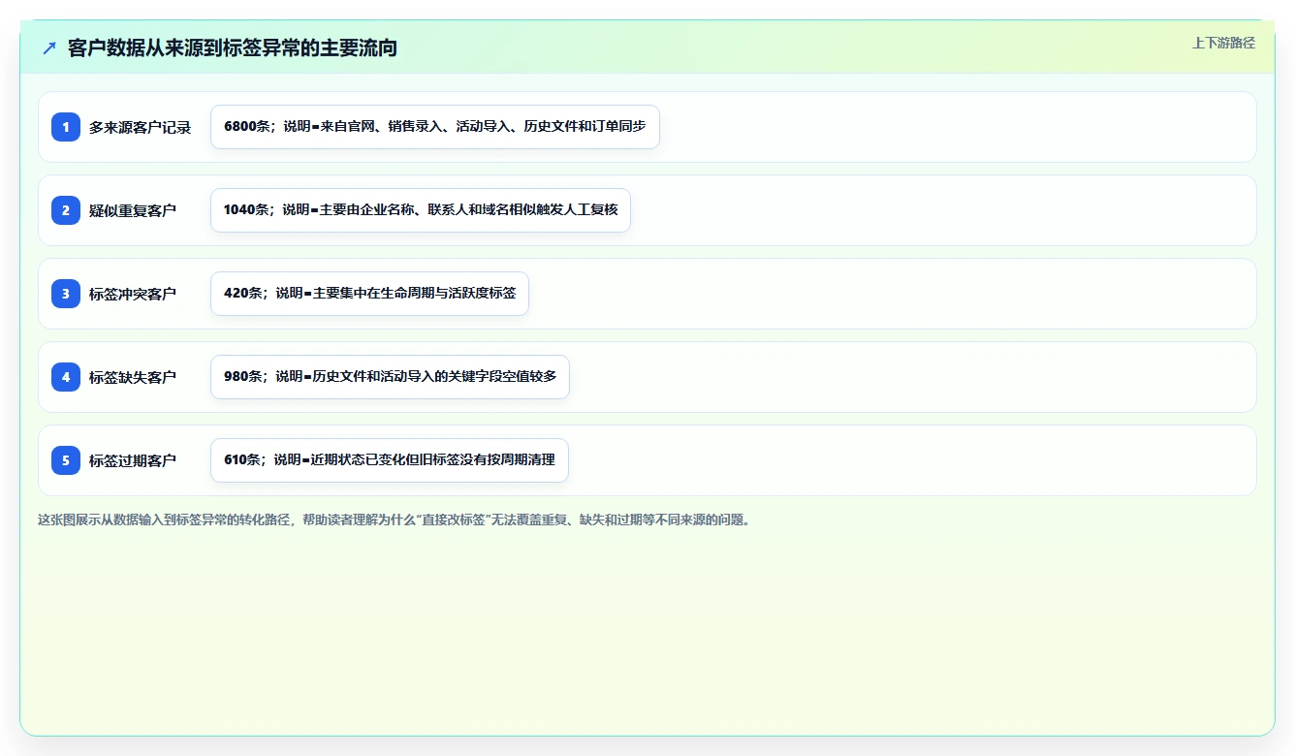Select the step 5 number badge
The image size is (1295, 756).
click(66, 460)
